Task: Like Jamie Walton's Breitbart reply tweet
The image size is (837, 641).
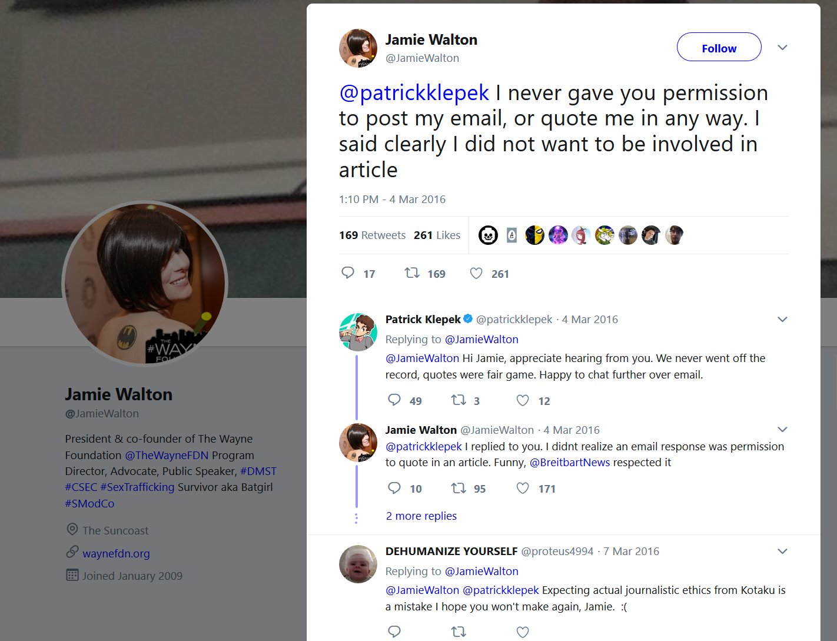Action: tap(523, 488)
